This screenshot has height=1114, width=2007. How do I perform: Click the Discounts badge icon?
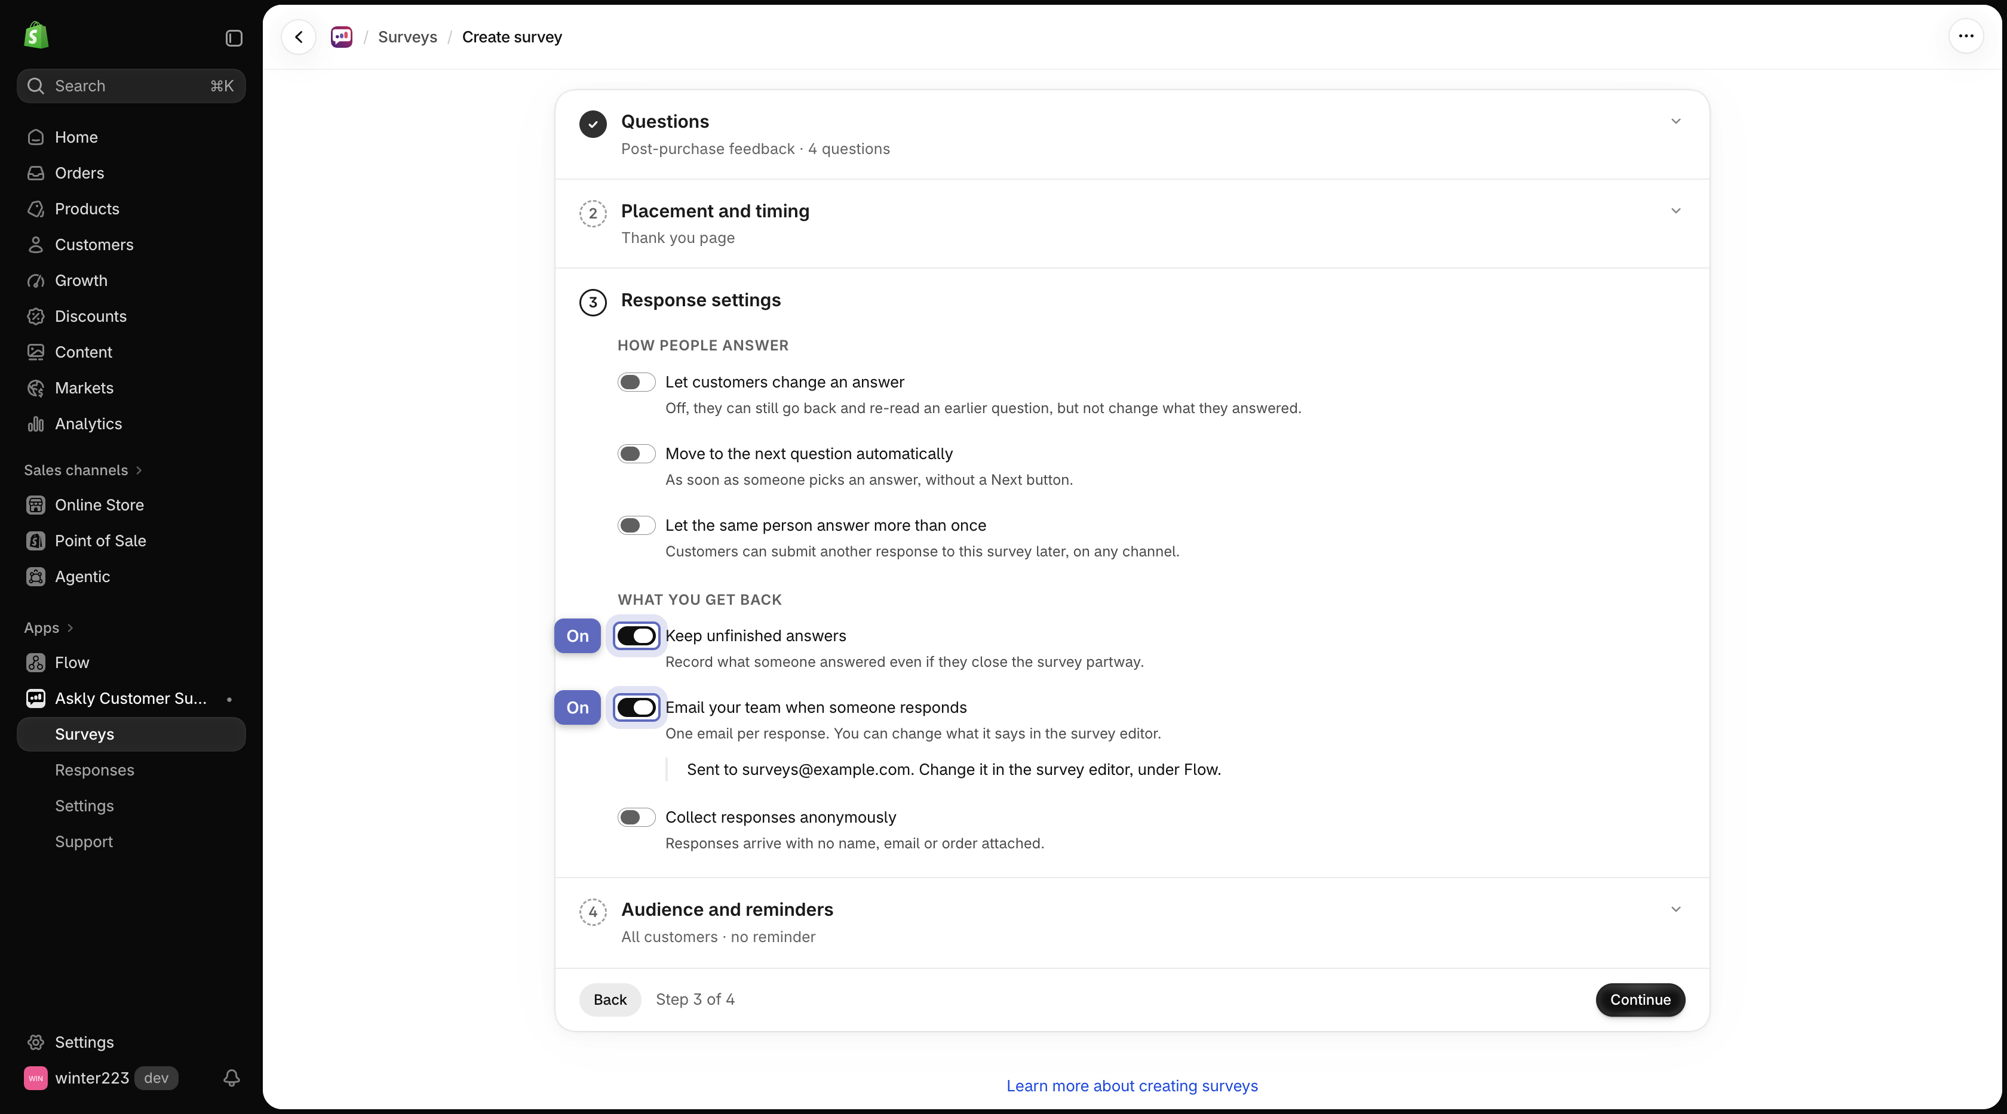click(36, 316)
